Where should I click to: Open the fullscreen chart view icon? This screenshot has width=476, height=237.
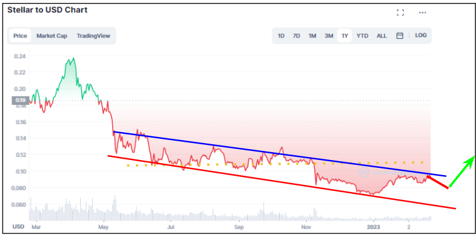pyautogui.click(x=400, y=13)
